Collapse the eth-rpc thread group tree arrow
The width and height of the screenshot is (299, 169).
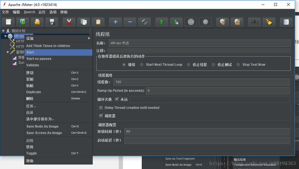[6, 36]
